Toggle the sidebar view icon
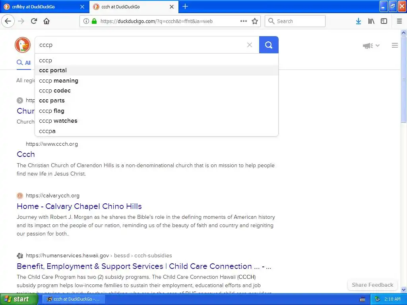The width and height of the screenshot is (407, 305). (x=384, y=21)
